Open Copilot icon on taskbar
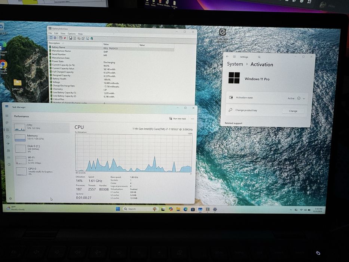This screenshot has width=349, height=262. point(171,209)
